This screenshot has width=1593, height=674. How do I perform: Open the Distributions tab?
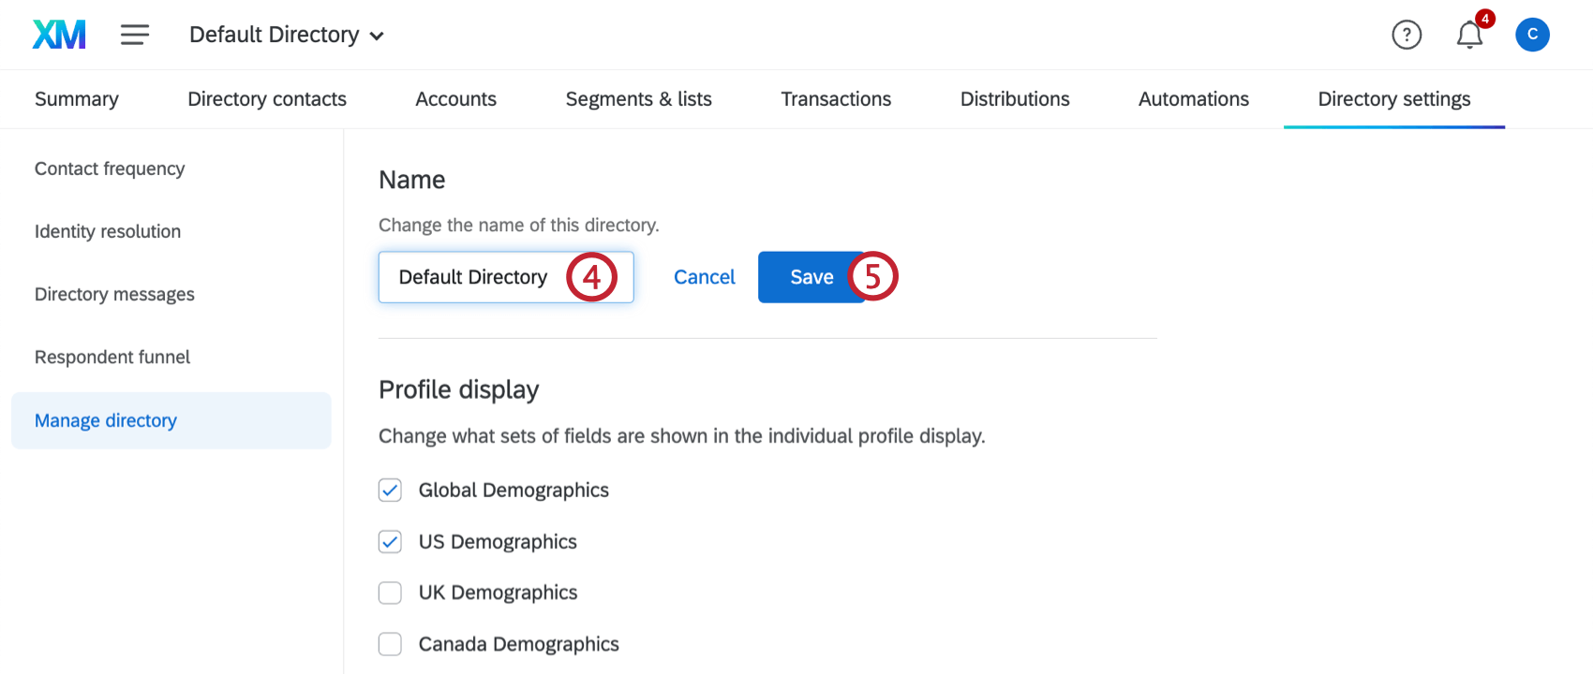click(x=1015, y=99)
